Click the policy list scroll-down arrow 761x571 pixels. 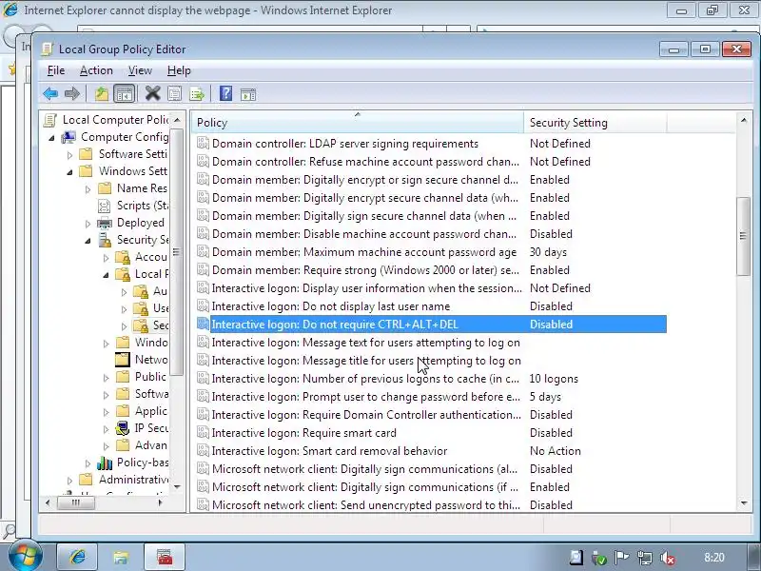click(x=744, y=503)
